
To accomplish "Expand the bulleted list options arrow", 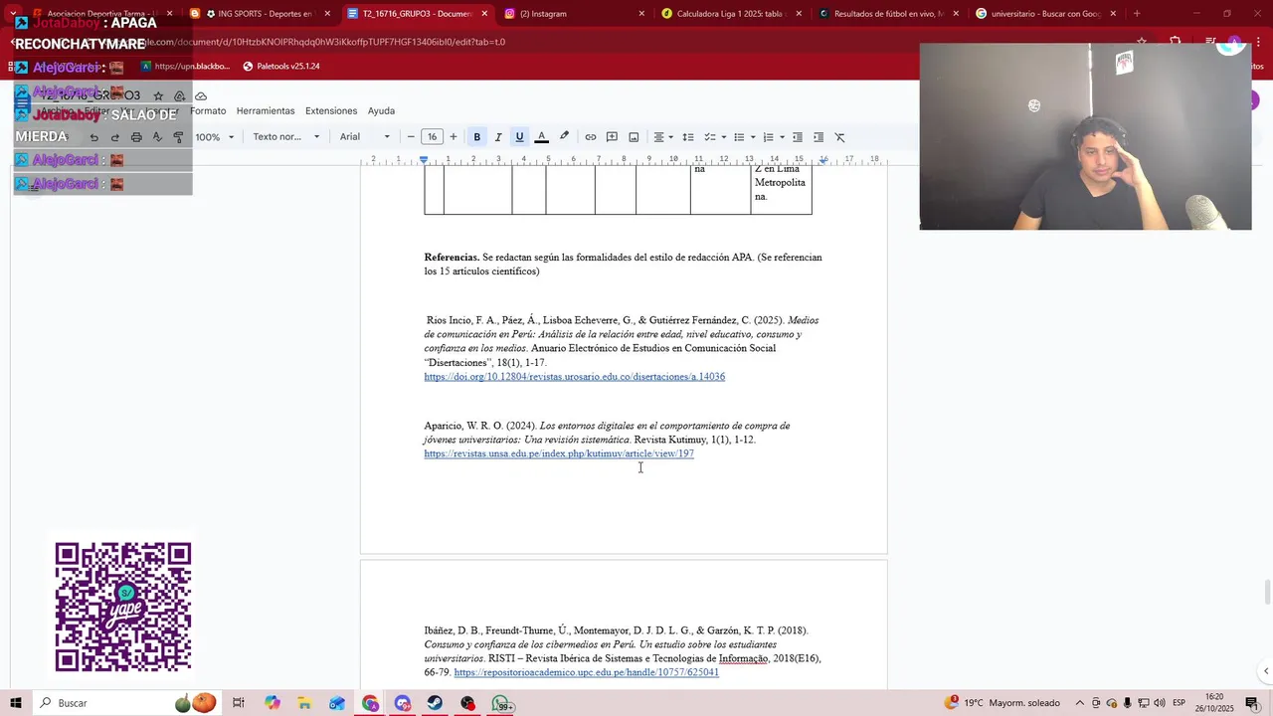I will (753, 137).
